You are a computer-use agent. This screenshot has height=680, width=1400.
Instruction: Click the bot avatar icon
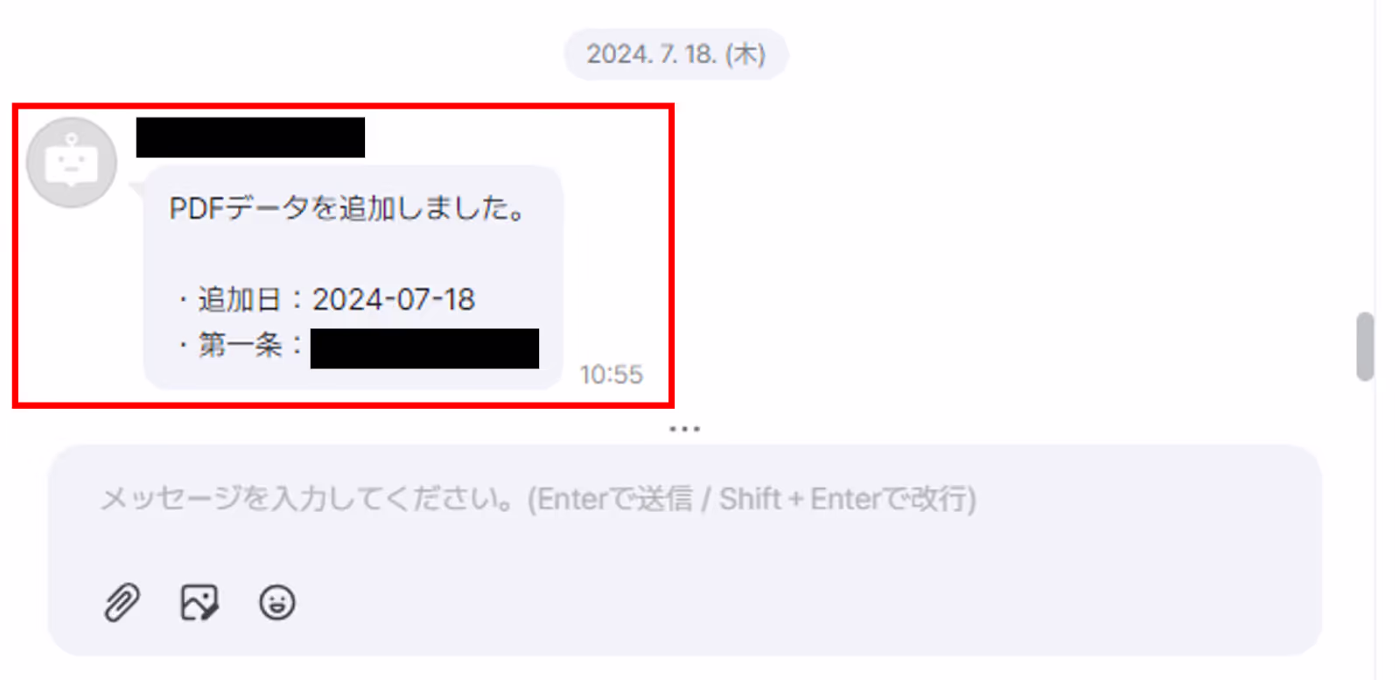click(72, 162)
